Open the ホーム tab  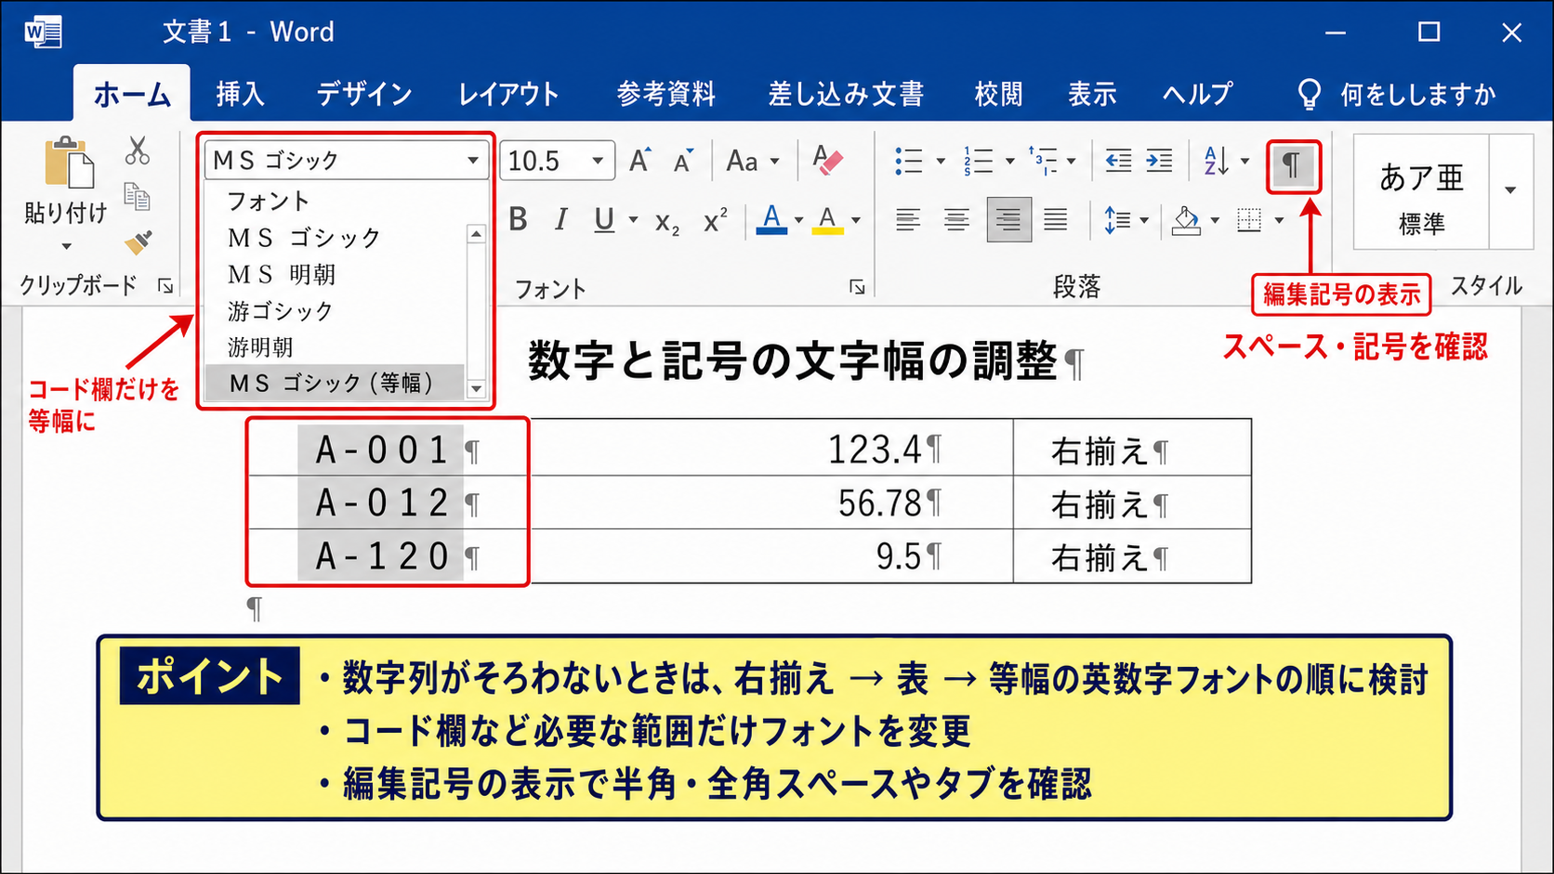click(x=132, y=94)
